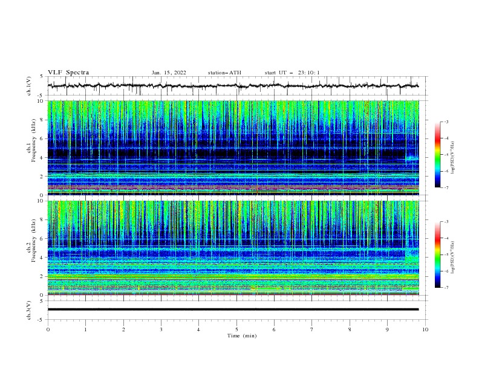Click the "VLF Spectra" title text
The height and width of the screenshot is (370, 479).
point(68,73)
